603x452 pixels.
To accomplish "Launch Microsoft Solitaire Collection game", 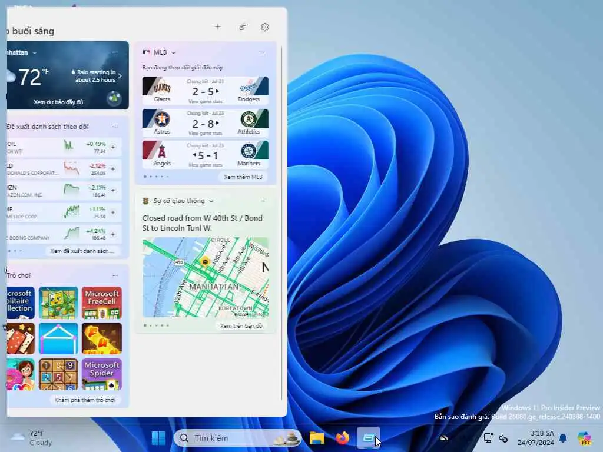I will tap(21, 303).
